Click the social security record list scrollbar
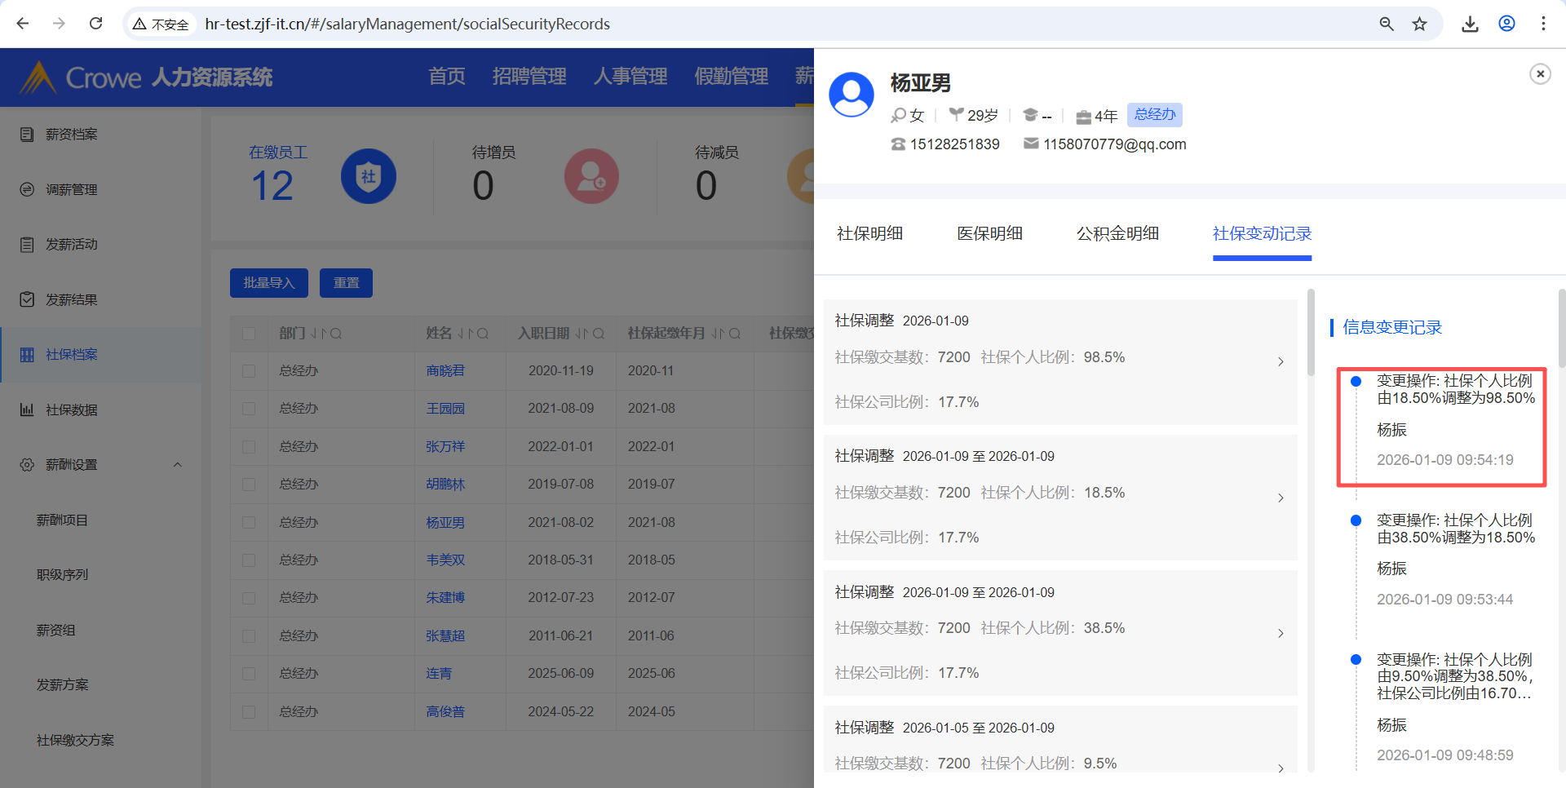The image size is (1566, 788). click(x=1311, y=332)
